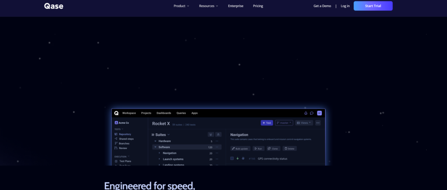The height and width of the screenshot is (190, 447).
Task: Open the Product dropdown menu
Action: coord(181,6)
